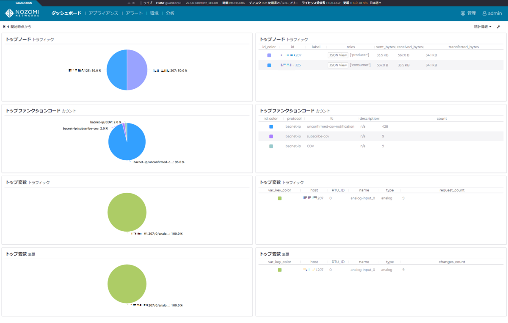Click the eye icon in top status bar
Viewport: 508px width, 323px height.
pos(134,3)
